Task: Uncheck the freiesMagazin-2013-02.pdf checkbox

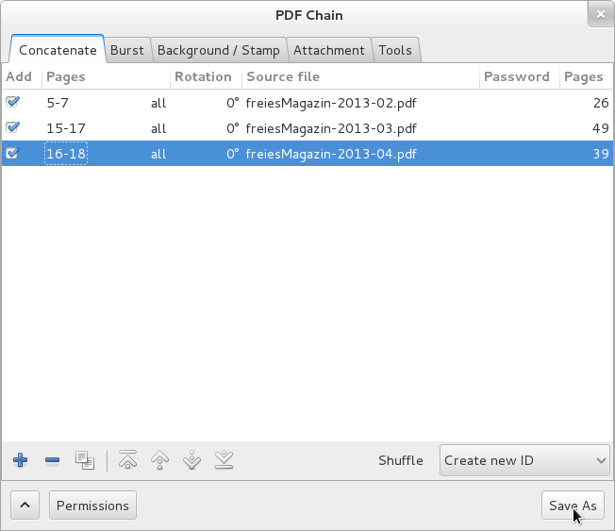Action: tap(13, 103)
